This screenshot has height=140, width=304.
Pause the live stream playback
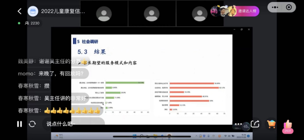(x=19, y=124)
